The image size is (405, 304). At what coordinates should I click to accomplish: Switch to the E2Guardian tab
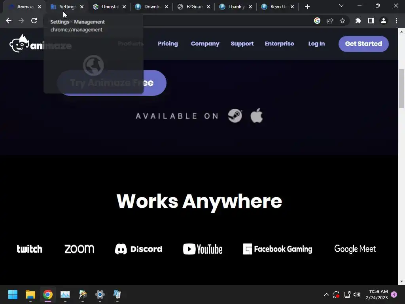(192, 7)
